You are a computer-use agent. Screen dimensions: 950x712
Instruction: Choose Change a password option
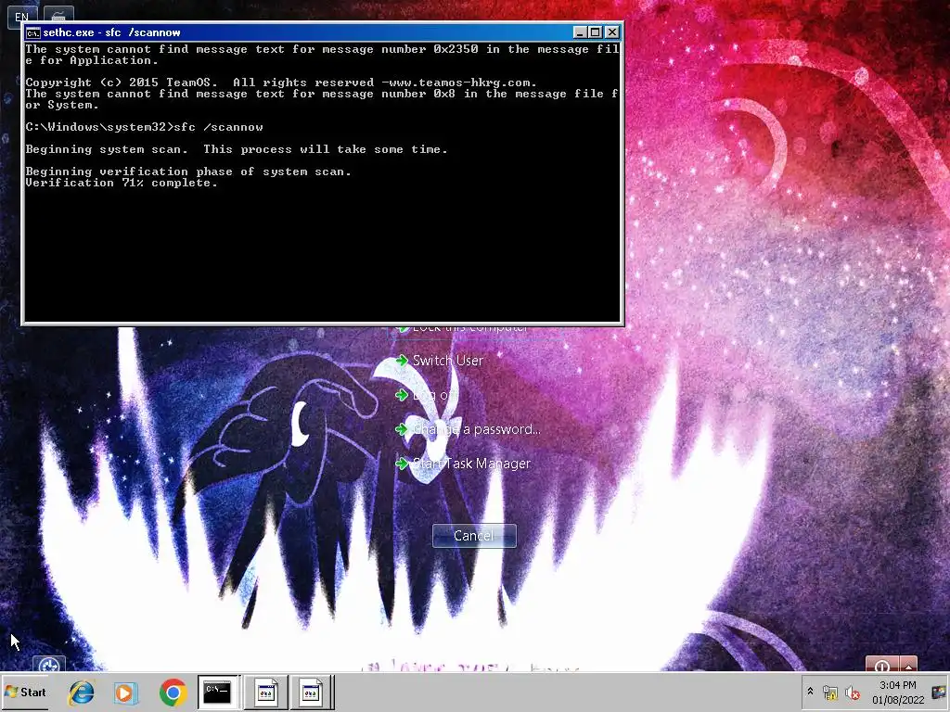click(468, 429)
